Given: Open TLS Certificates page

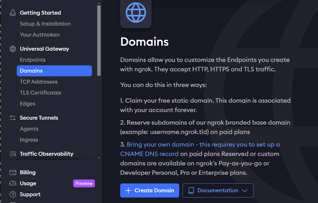Looking at the screenshot, I should click(x=41, y=93).
